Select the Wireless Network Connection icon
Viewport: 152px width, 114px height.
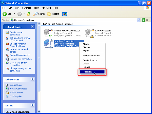coord(48,33)
